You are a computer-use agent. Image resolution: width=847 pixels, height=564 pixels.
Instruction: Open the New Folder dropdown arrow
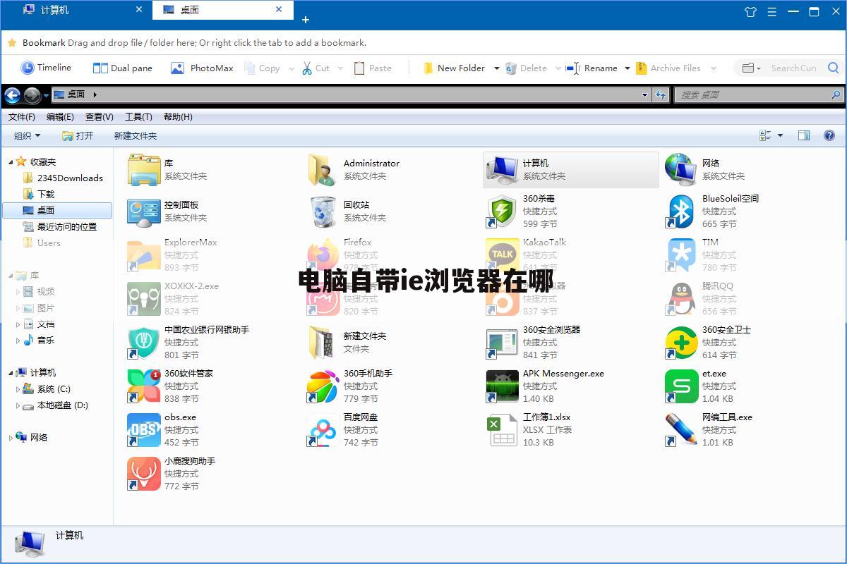click(496, 68)
